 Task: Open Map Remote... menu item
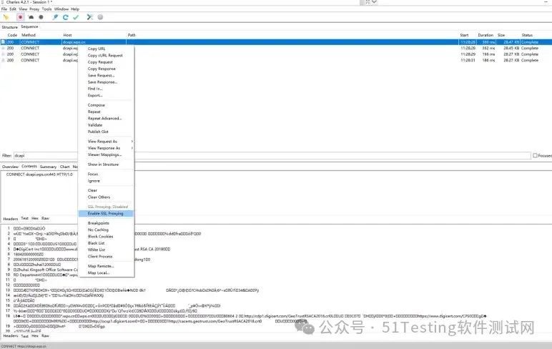[101, 266]
